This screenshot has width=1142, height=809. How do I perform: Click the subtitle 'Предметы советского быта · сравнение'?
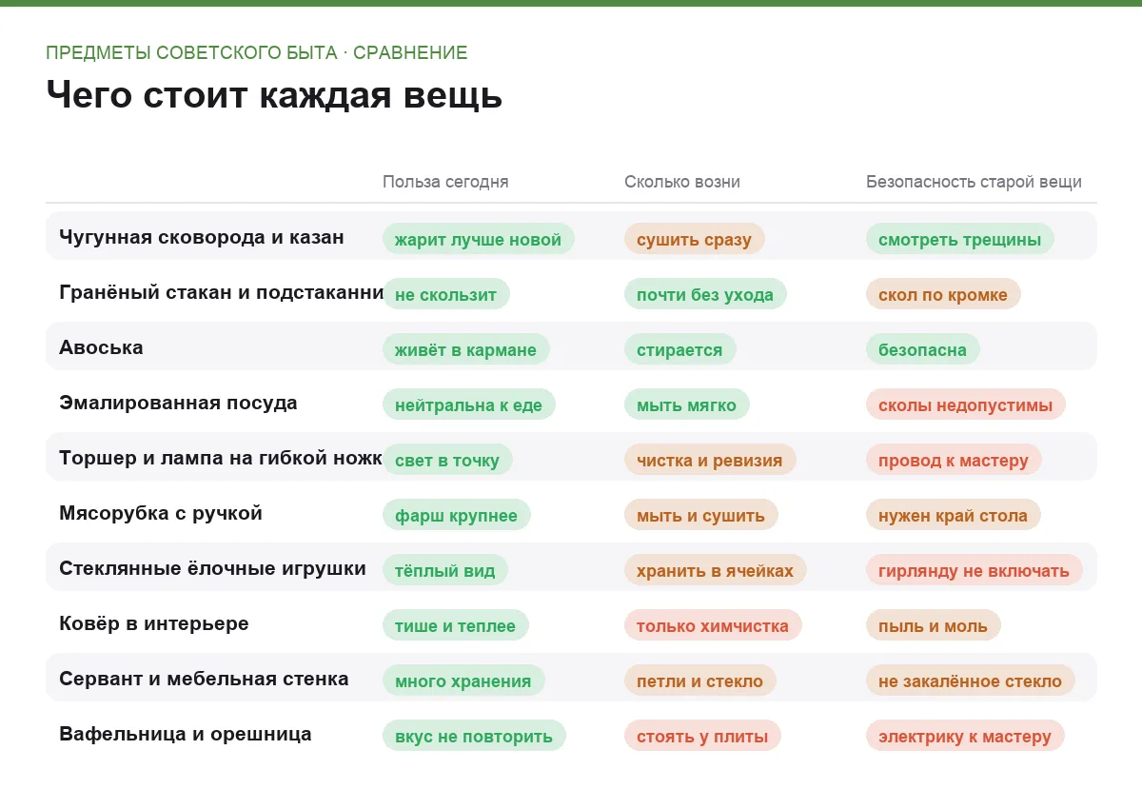click(257, 52)
